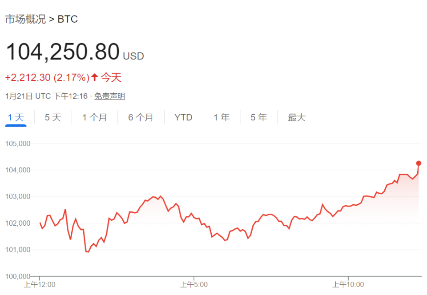The width and height of the screenshot is (427, 295).
Task: Click the +2,212.30 (2.17%) change text
Action: pos(47,77)
